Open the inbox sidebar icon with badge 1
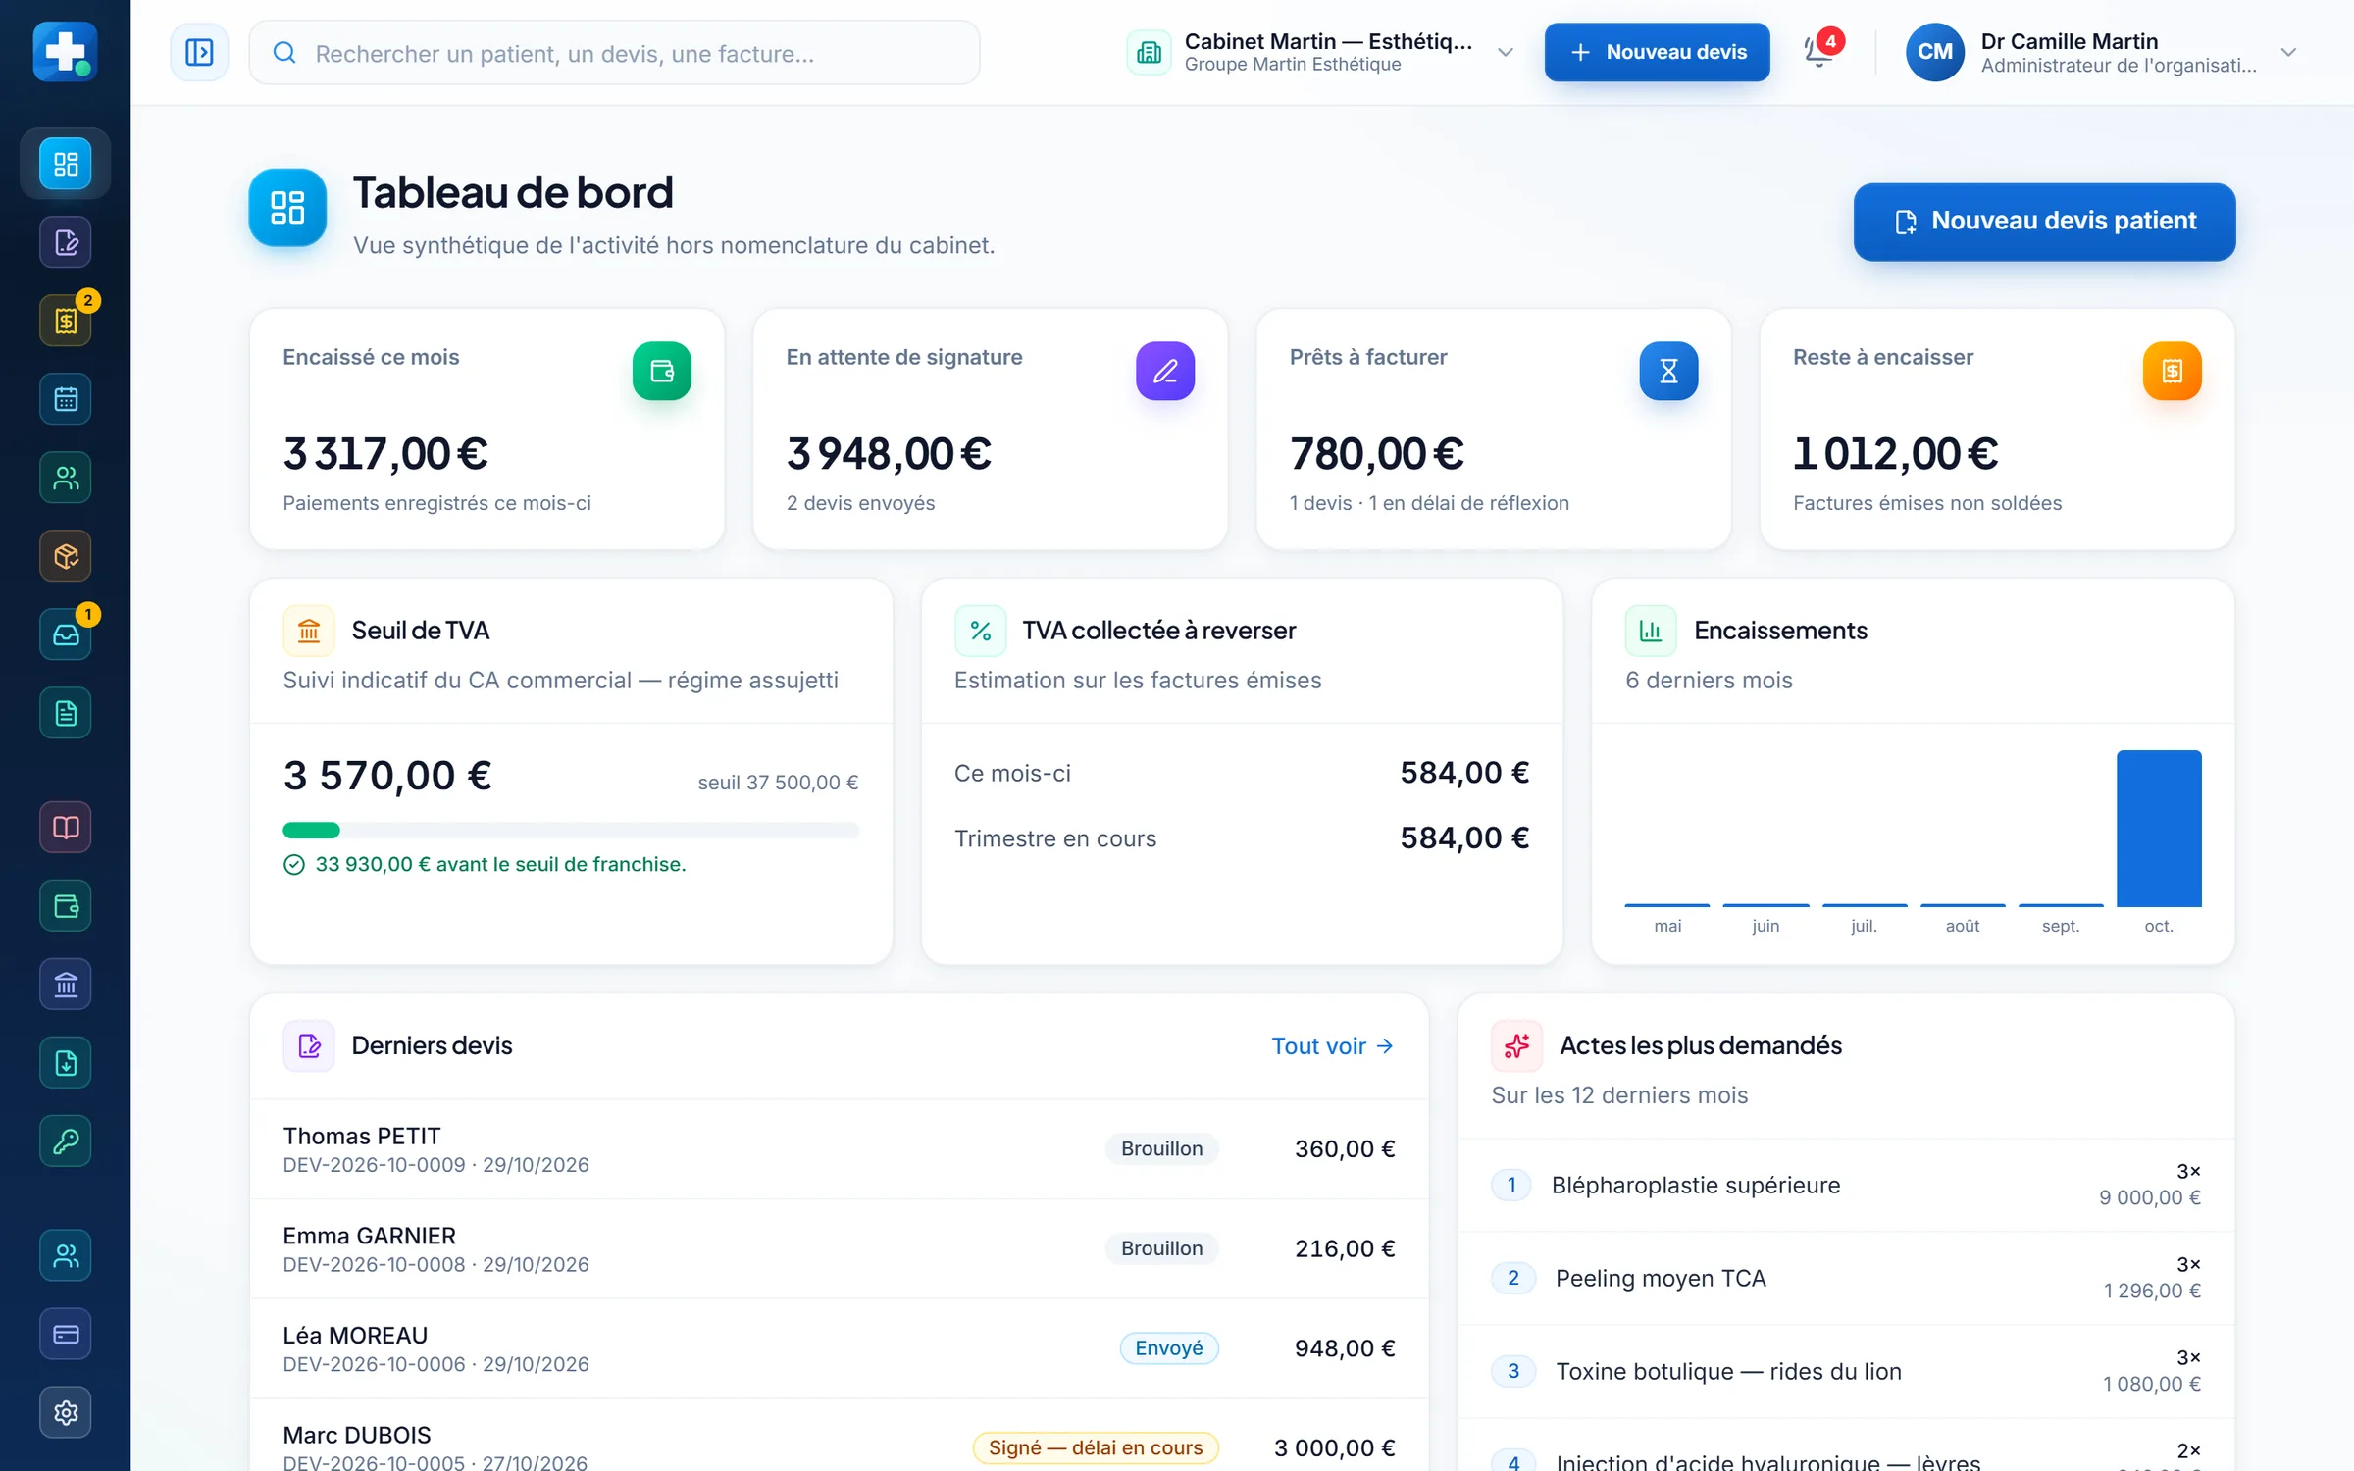The image size is (2354, 1471). tap(66, 634)
